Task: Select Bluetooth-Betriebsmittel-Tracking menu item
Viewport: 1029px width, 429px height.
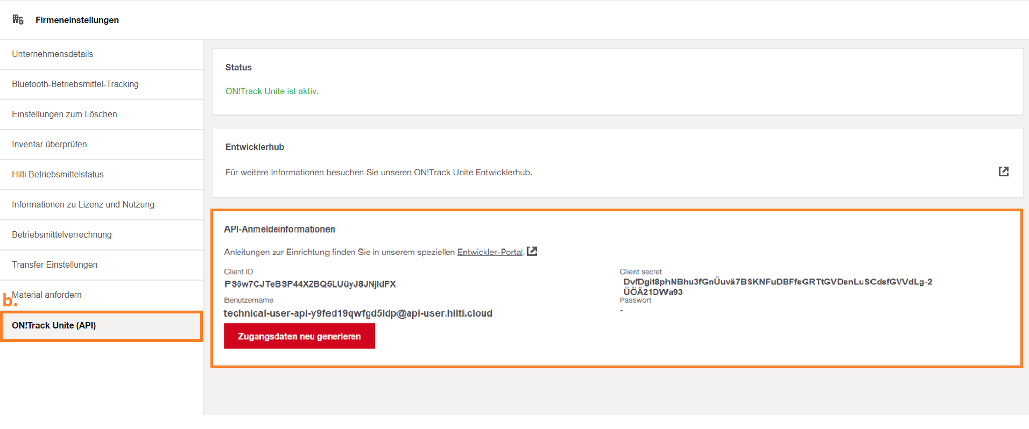Action: point(102,84)
